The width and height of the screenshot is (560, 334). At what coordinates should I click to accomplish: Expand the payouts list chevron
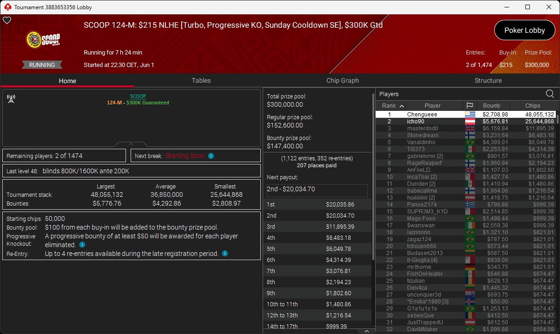click(x=367, y=331)
